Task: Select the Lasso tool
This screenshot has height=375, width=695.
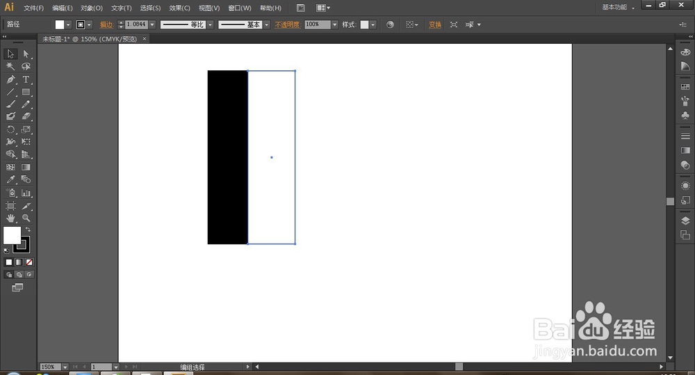Action: [x=26, y=67]
